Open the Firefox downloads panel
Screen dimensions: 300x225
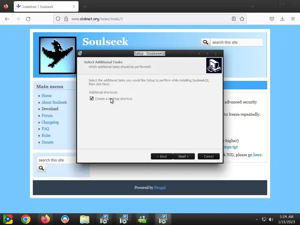click(282, 19)
